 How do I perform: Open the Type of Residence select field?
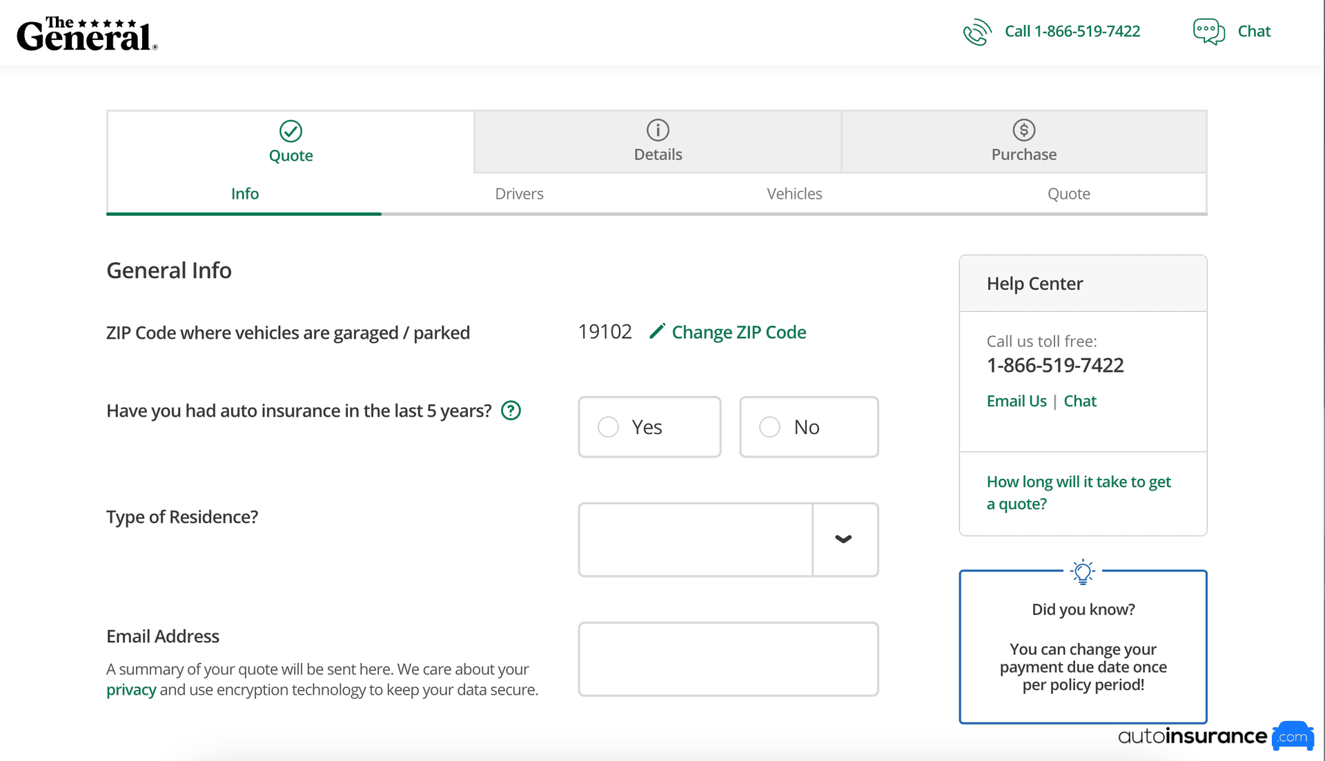[x=695, y=540]
